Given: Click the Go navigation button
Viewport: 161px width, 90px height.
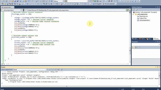Looking at the screenshot, I should click(x=129, y=10).
